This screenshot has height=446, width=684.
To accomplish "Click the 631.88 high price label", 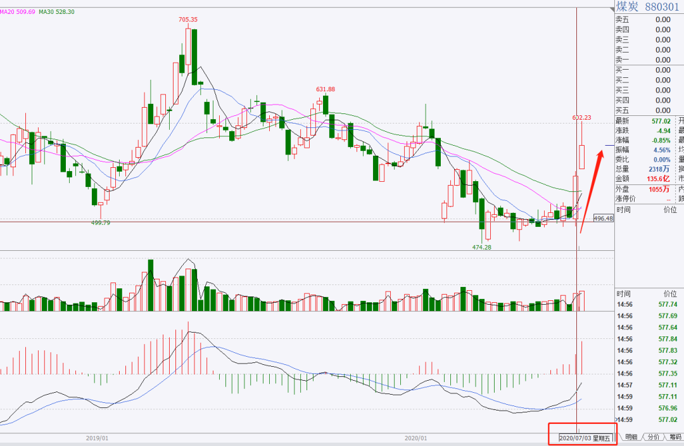I will click(326, 89).
